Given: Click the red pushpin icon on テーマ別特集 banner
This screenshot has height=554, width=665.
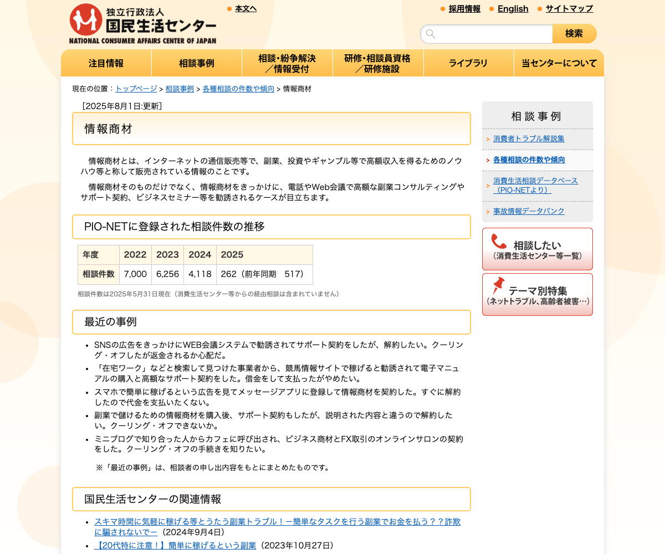Looking at the screenshot, I should point(498,286).
